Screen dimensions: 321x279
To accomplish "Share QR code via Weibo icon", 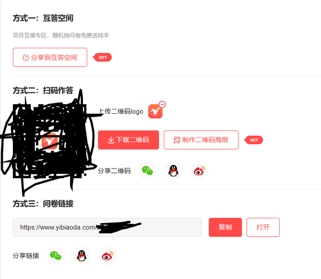I will point(200,171).
